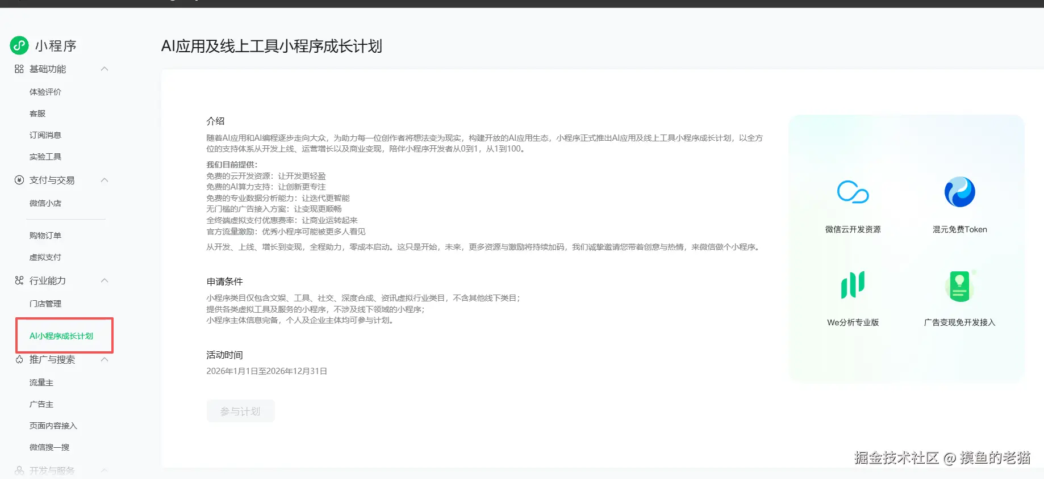The width and height of the screenshot is (1044, 479).
Task: Open 实验工具 menu item
Action: (x=45, y=157)
